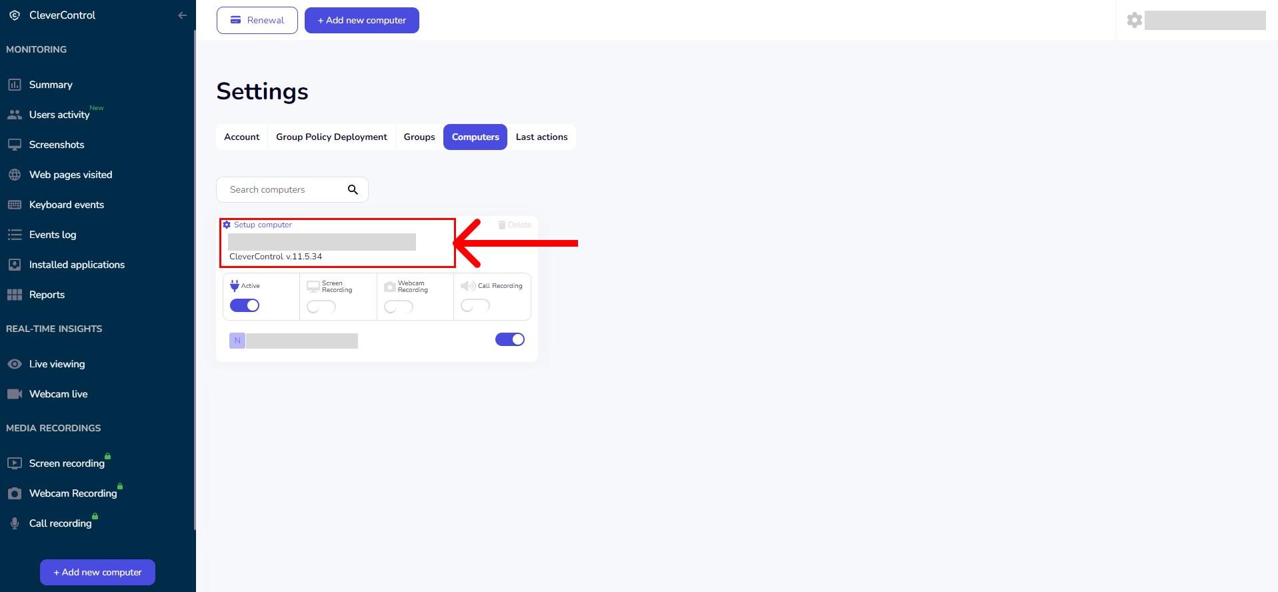Click the trash Delete icon
This screenshot has width=1278, height=592.
point(502,225)
